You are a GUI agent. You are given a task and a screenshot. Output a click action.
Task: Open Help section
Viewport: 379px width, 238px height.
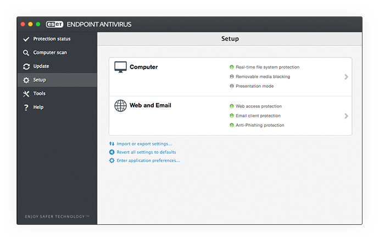click(x=57, y=107)
